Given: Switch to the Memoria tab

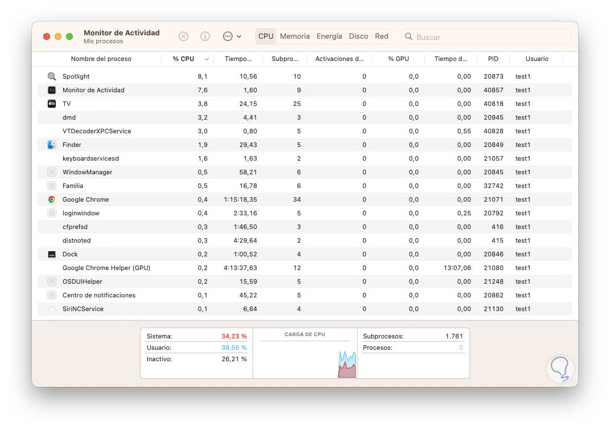Looking at the screenshot, I should pyautogui.click(x=295, y=36).
